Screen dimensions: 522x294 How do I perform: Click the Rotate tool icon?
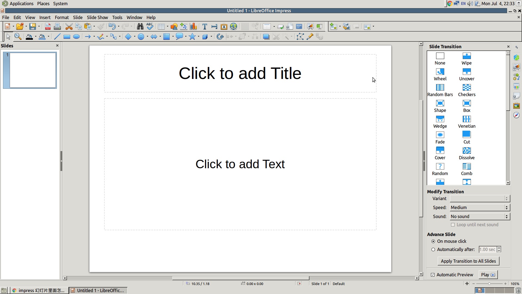click(220, 37)
